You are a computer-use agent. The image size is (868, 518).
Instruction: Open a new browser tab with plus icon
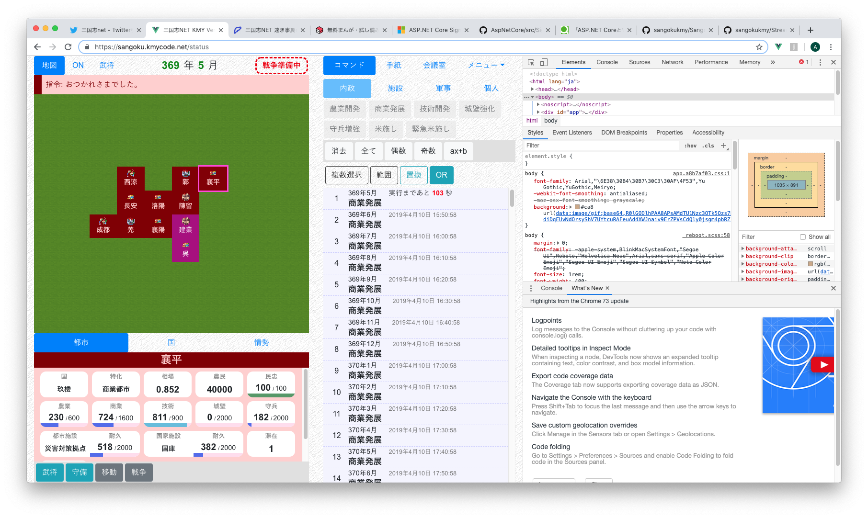pyautogui.click(x=810, y=30)
